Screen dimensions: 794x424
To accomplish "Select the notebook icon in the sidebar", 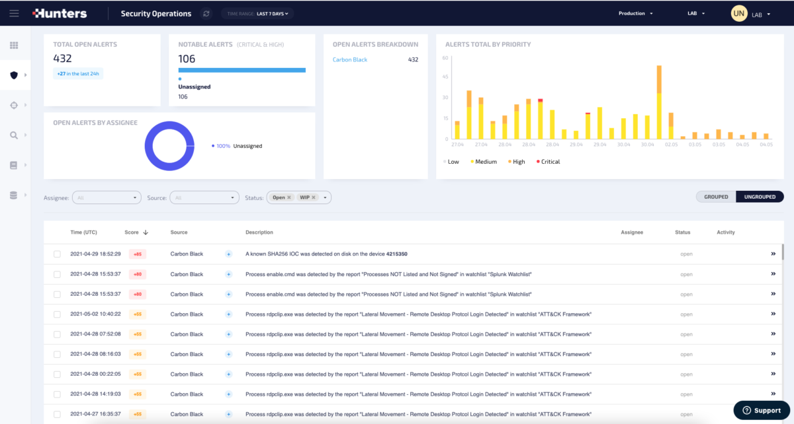I will click(15, 164).
